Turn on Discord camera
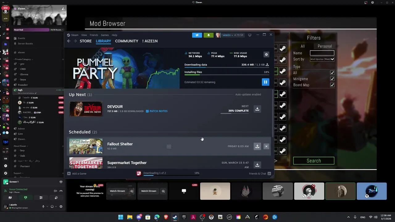395x222 pixels. pyautogui.click(x=10, y=198)
